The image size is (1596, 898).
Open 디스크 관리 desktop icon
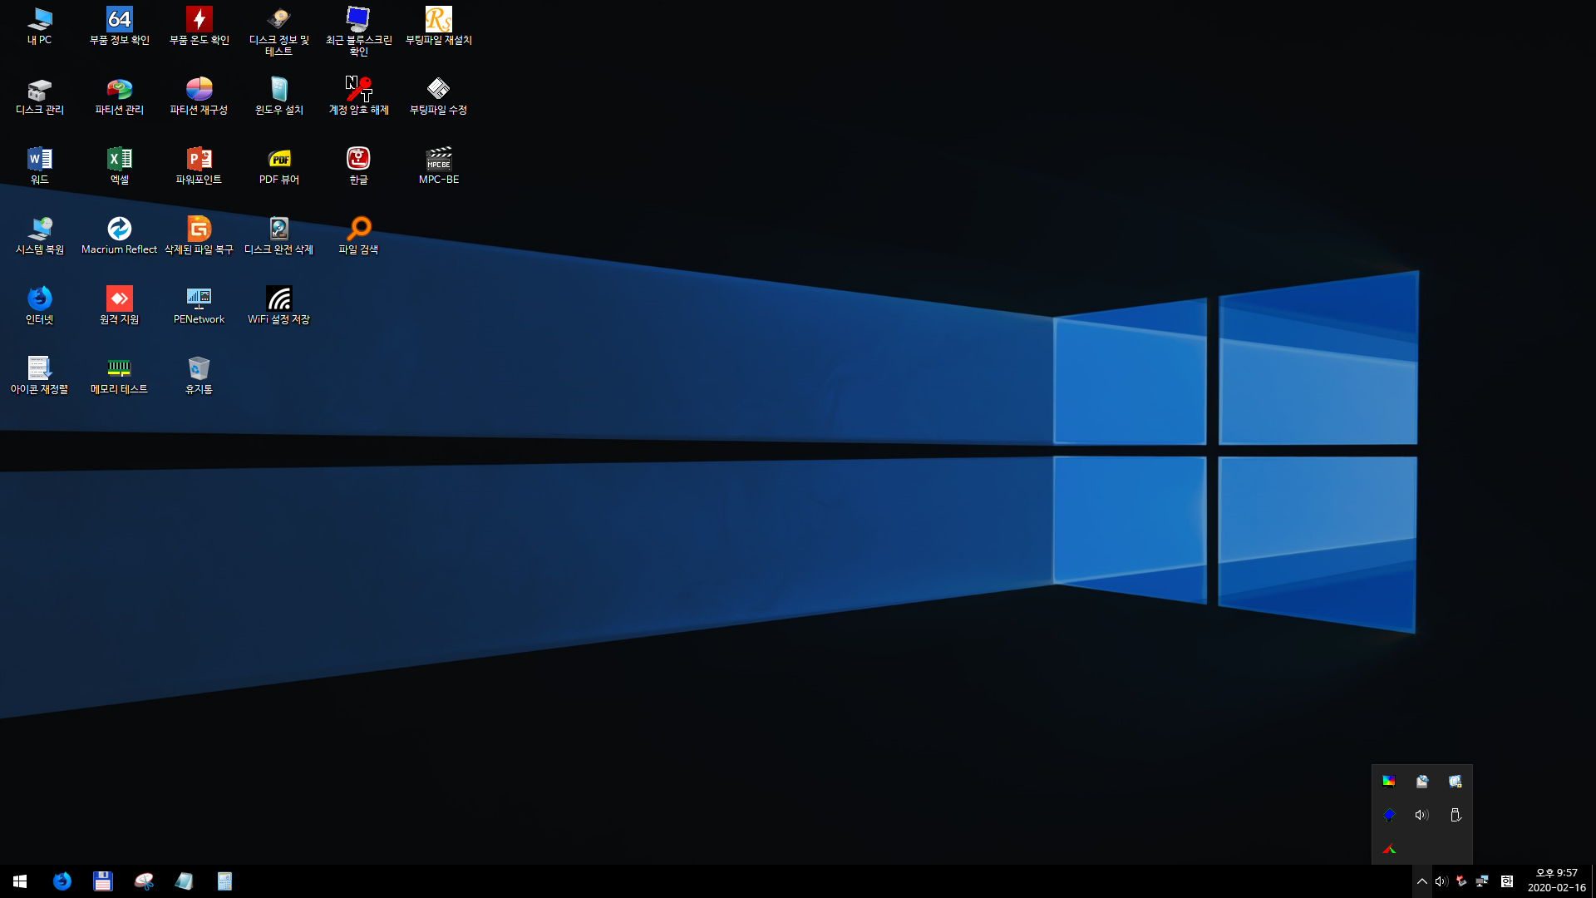click(39, 96)
